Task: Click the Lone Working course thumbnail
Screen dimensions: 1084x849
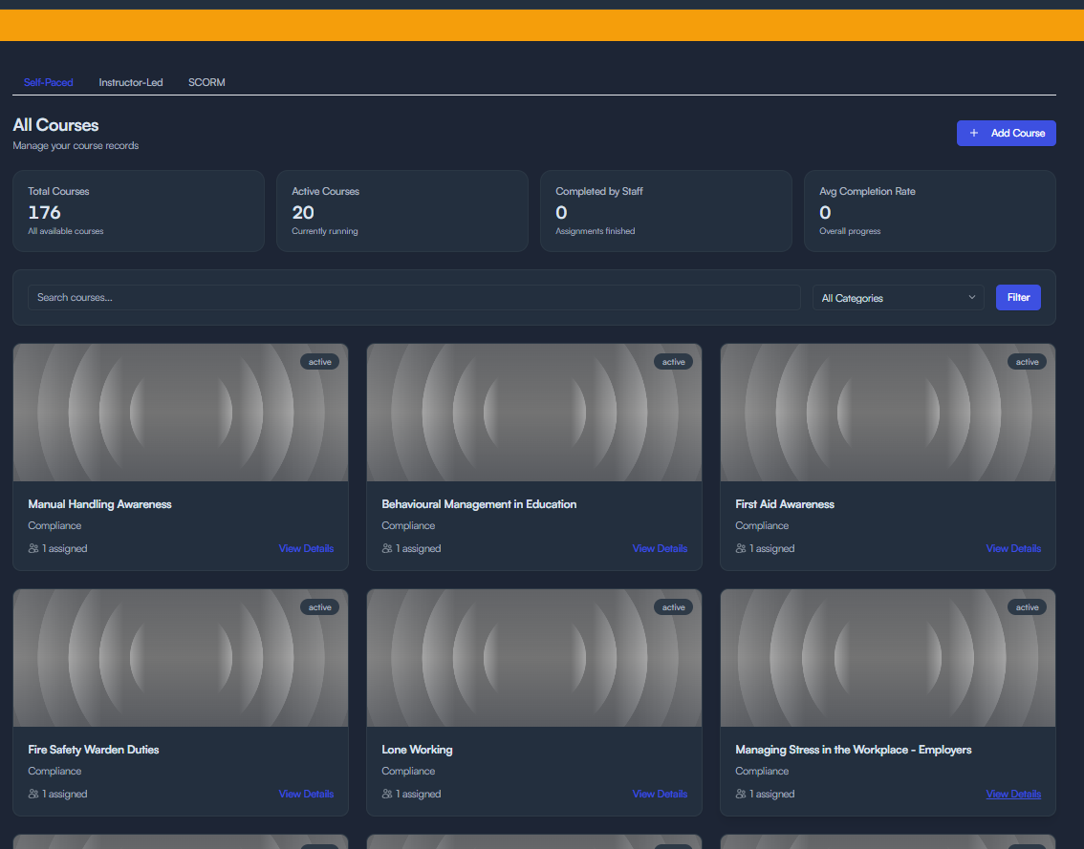Action: tap(534, 658)
